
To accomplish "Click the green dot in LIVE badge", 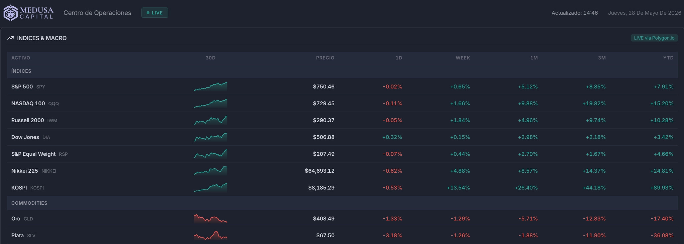I will 148,13.
